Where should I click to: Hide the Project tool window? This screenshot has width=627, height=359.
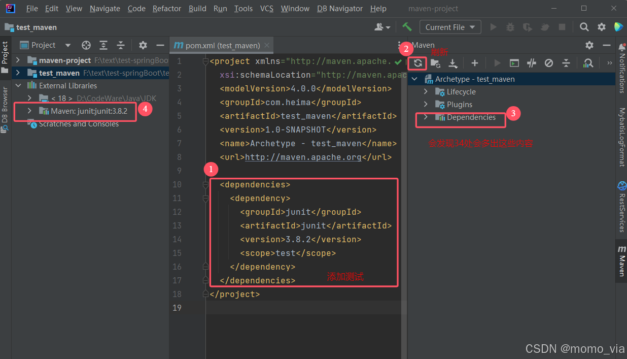click(160, 45)
